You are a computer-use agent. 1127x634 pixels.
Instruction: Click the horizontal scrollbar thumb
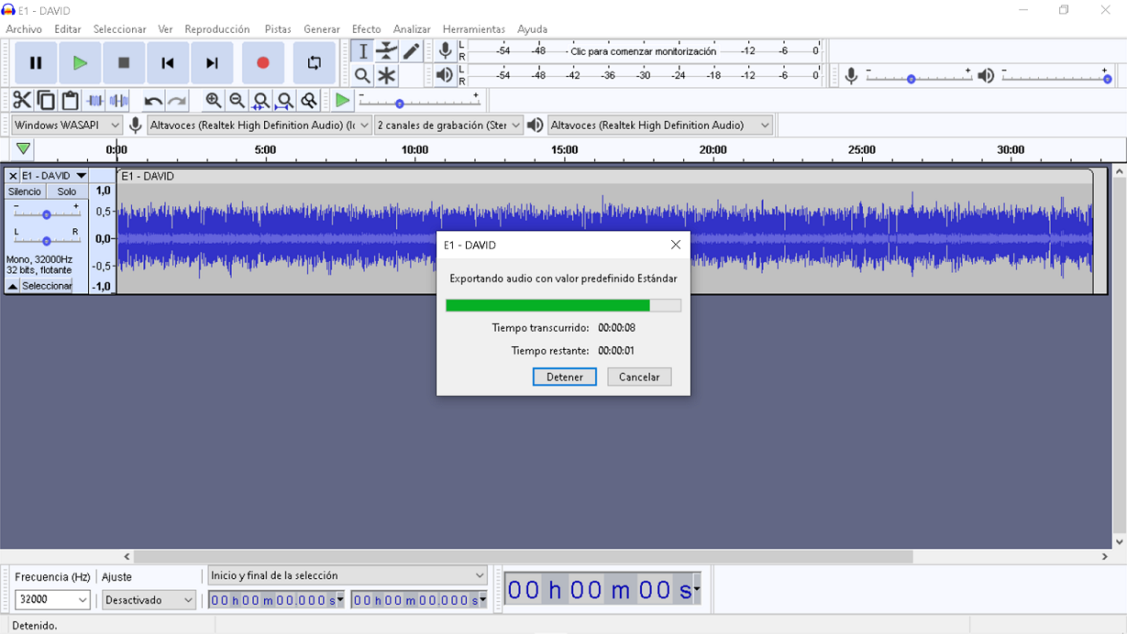pos(524,556)
